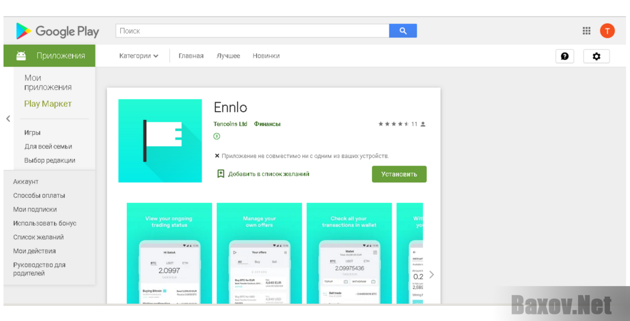Open the Аккаунт link
This screenshot has height=321, width=630.
(x=26, y=182)
